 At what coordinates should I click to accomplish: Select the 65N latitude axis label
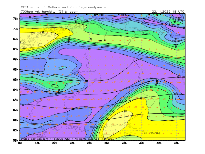click(16, 80)
